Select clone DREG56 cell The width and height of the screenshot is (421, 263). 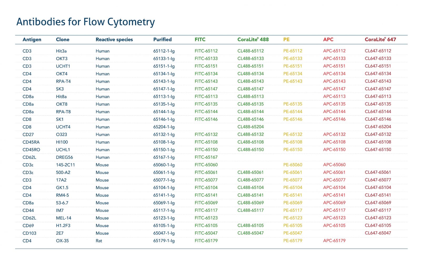click(x=64, y=157)
